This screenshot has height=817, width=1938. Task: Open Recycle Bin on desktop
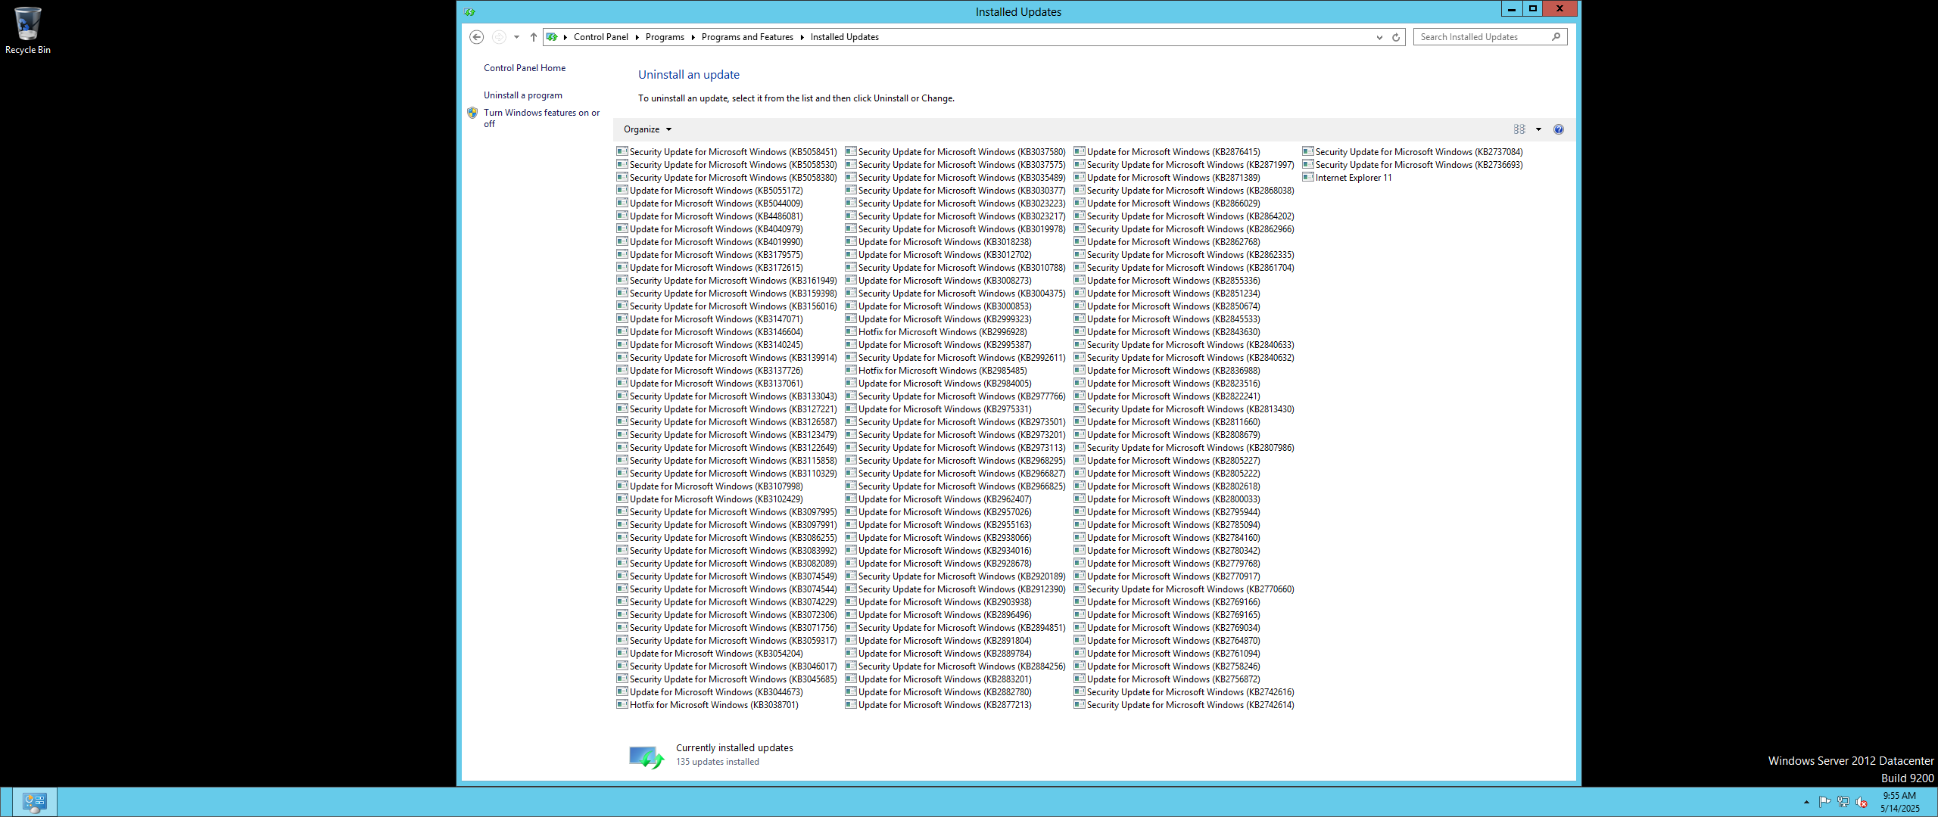pos(28,31)
